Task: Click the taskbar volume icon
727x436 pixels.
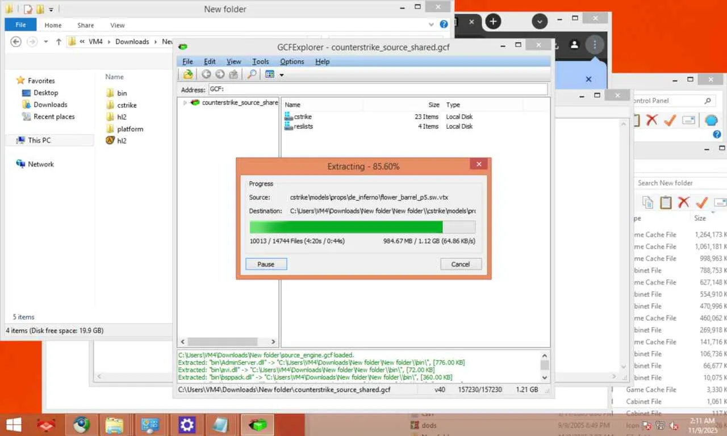Action: 674,425
